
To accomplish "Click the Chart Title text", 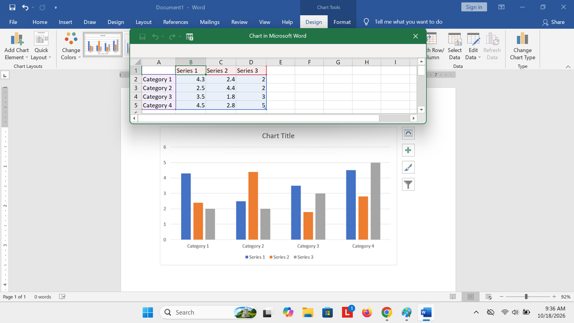I will click(278, 136).
